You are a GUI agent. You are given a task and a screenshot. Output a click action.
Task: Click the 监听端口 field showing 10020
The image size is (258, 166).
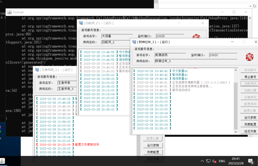click(223, 55)
